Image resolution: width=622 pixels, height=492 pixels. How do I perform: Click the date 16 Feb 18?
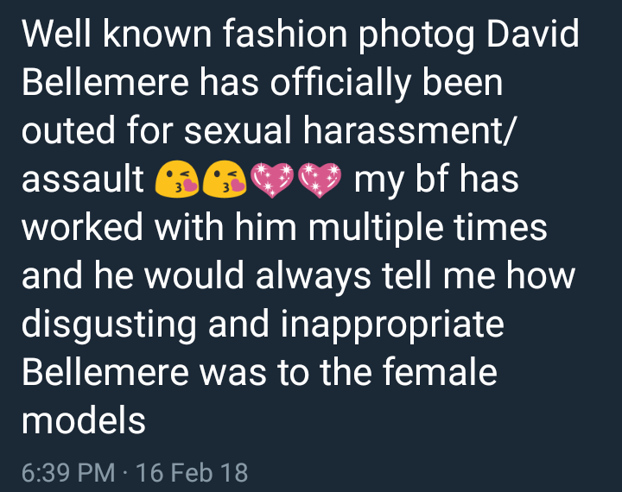[x=192, y=472]
